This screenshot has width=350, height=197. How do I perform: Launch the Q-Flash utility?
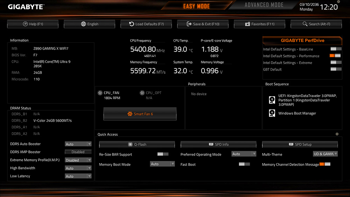pos(137,145)
